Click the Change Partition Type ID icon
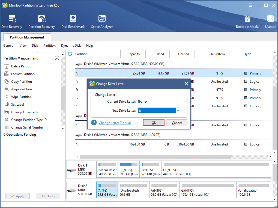Image resolution: width=278 pixels, height=208 pixels. (x=7, y=120)
